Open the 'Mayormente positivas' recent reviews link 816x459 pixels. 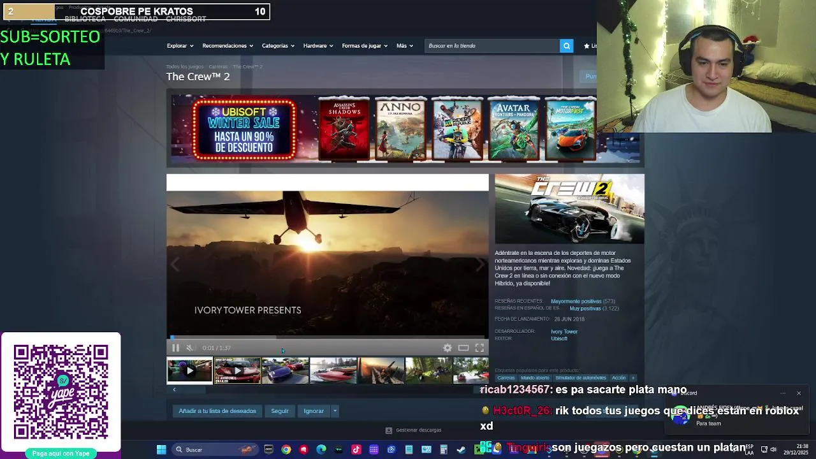[x=576, y=302]
